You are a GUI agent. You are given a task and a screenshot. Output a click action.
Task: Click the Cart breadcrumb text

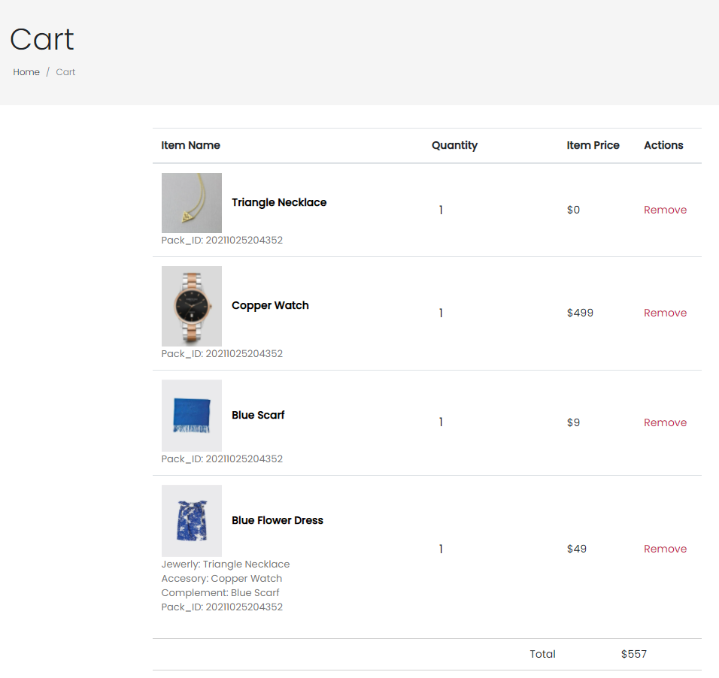click(65, 72)
